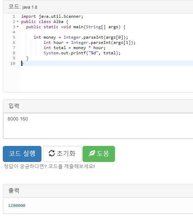Image resolution: width=193 pixels, height=217 pixels.
Task: Click line number 4 in the gutter
Action: click(14, 32)
